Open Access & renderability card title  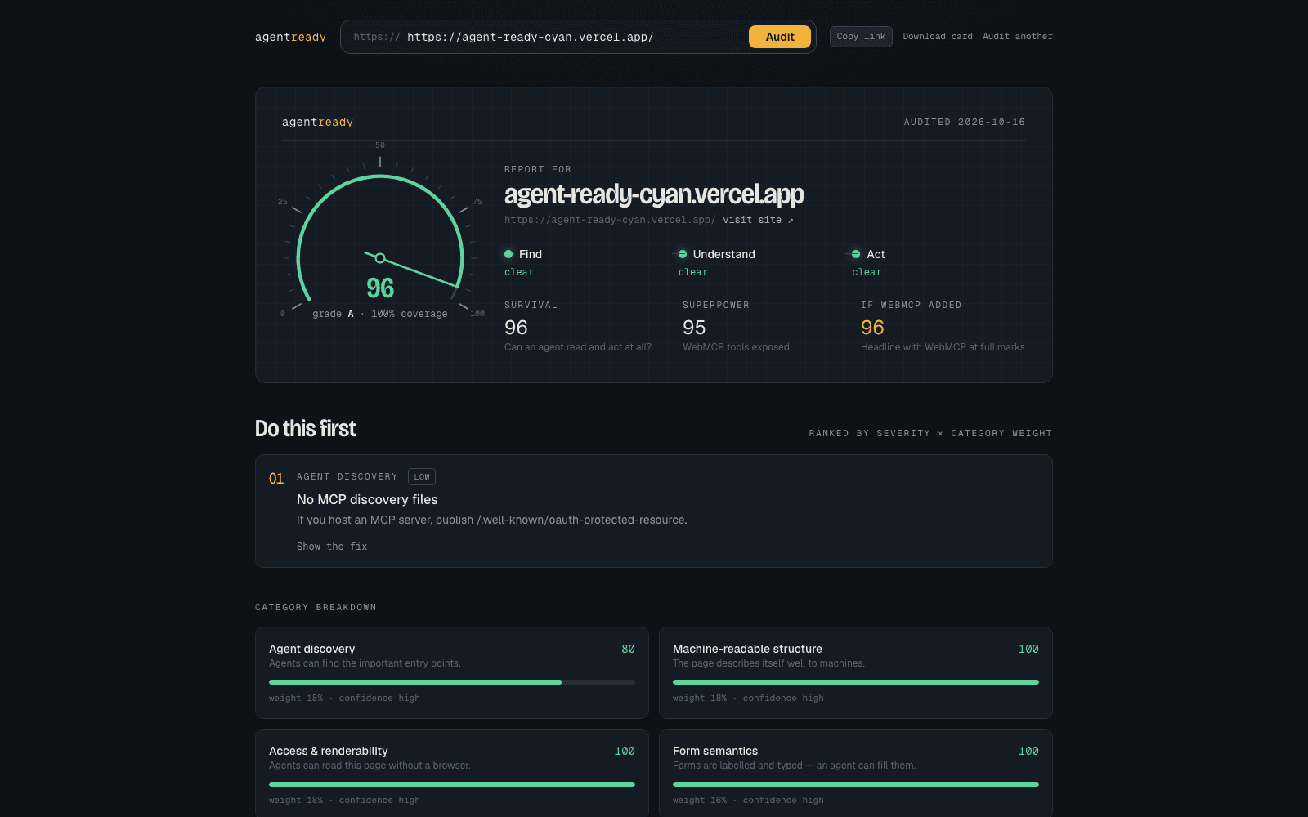click(329, 751)
